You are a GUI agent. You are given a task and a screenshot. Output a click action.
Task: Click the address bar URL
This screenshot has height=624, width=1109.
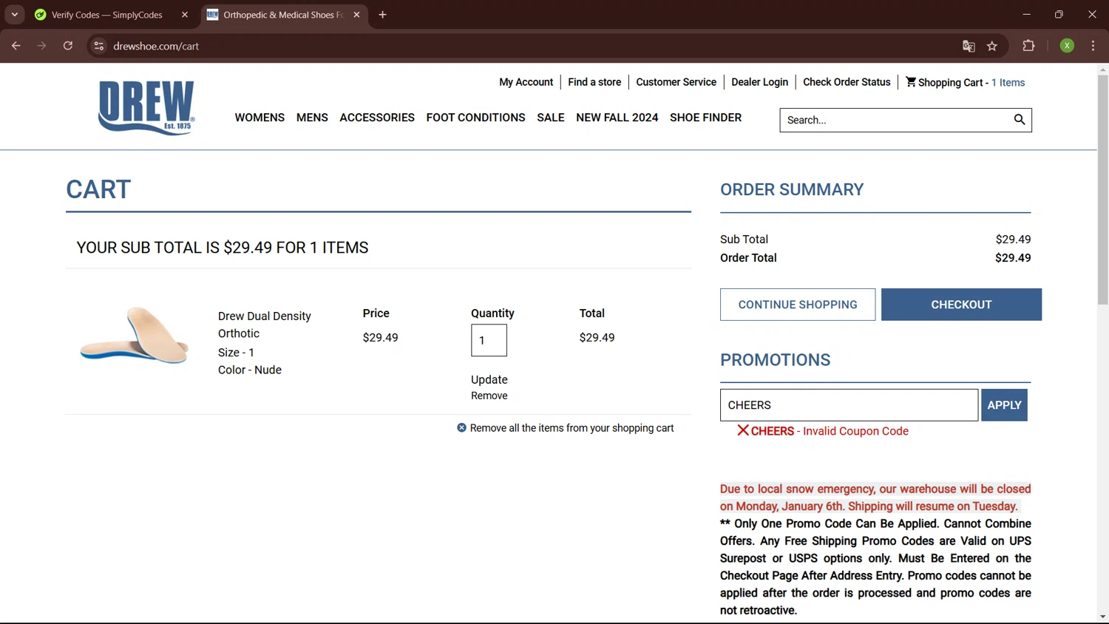(156, 46)
